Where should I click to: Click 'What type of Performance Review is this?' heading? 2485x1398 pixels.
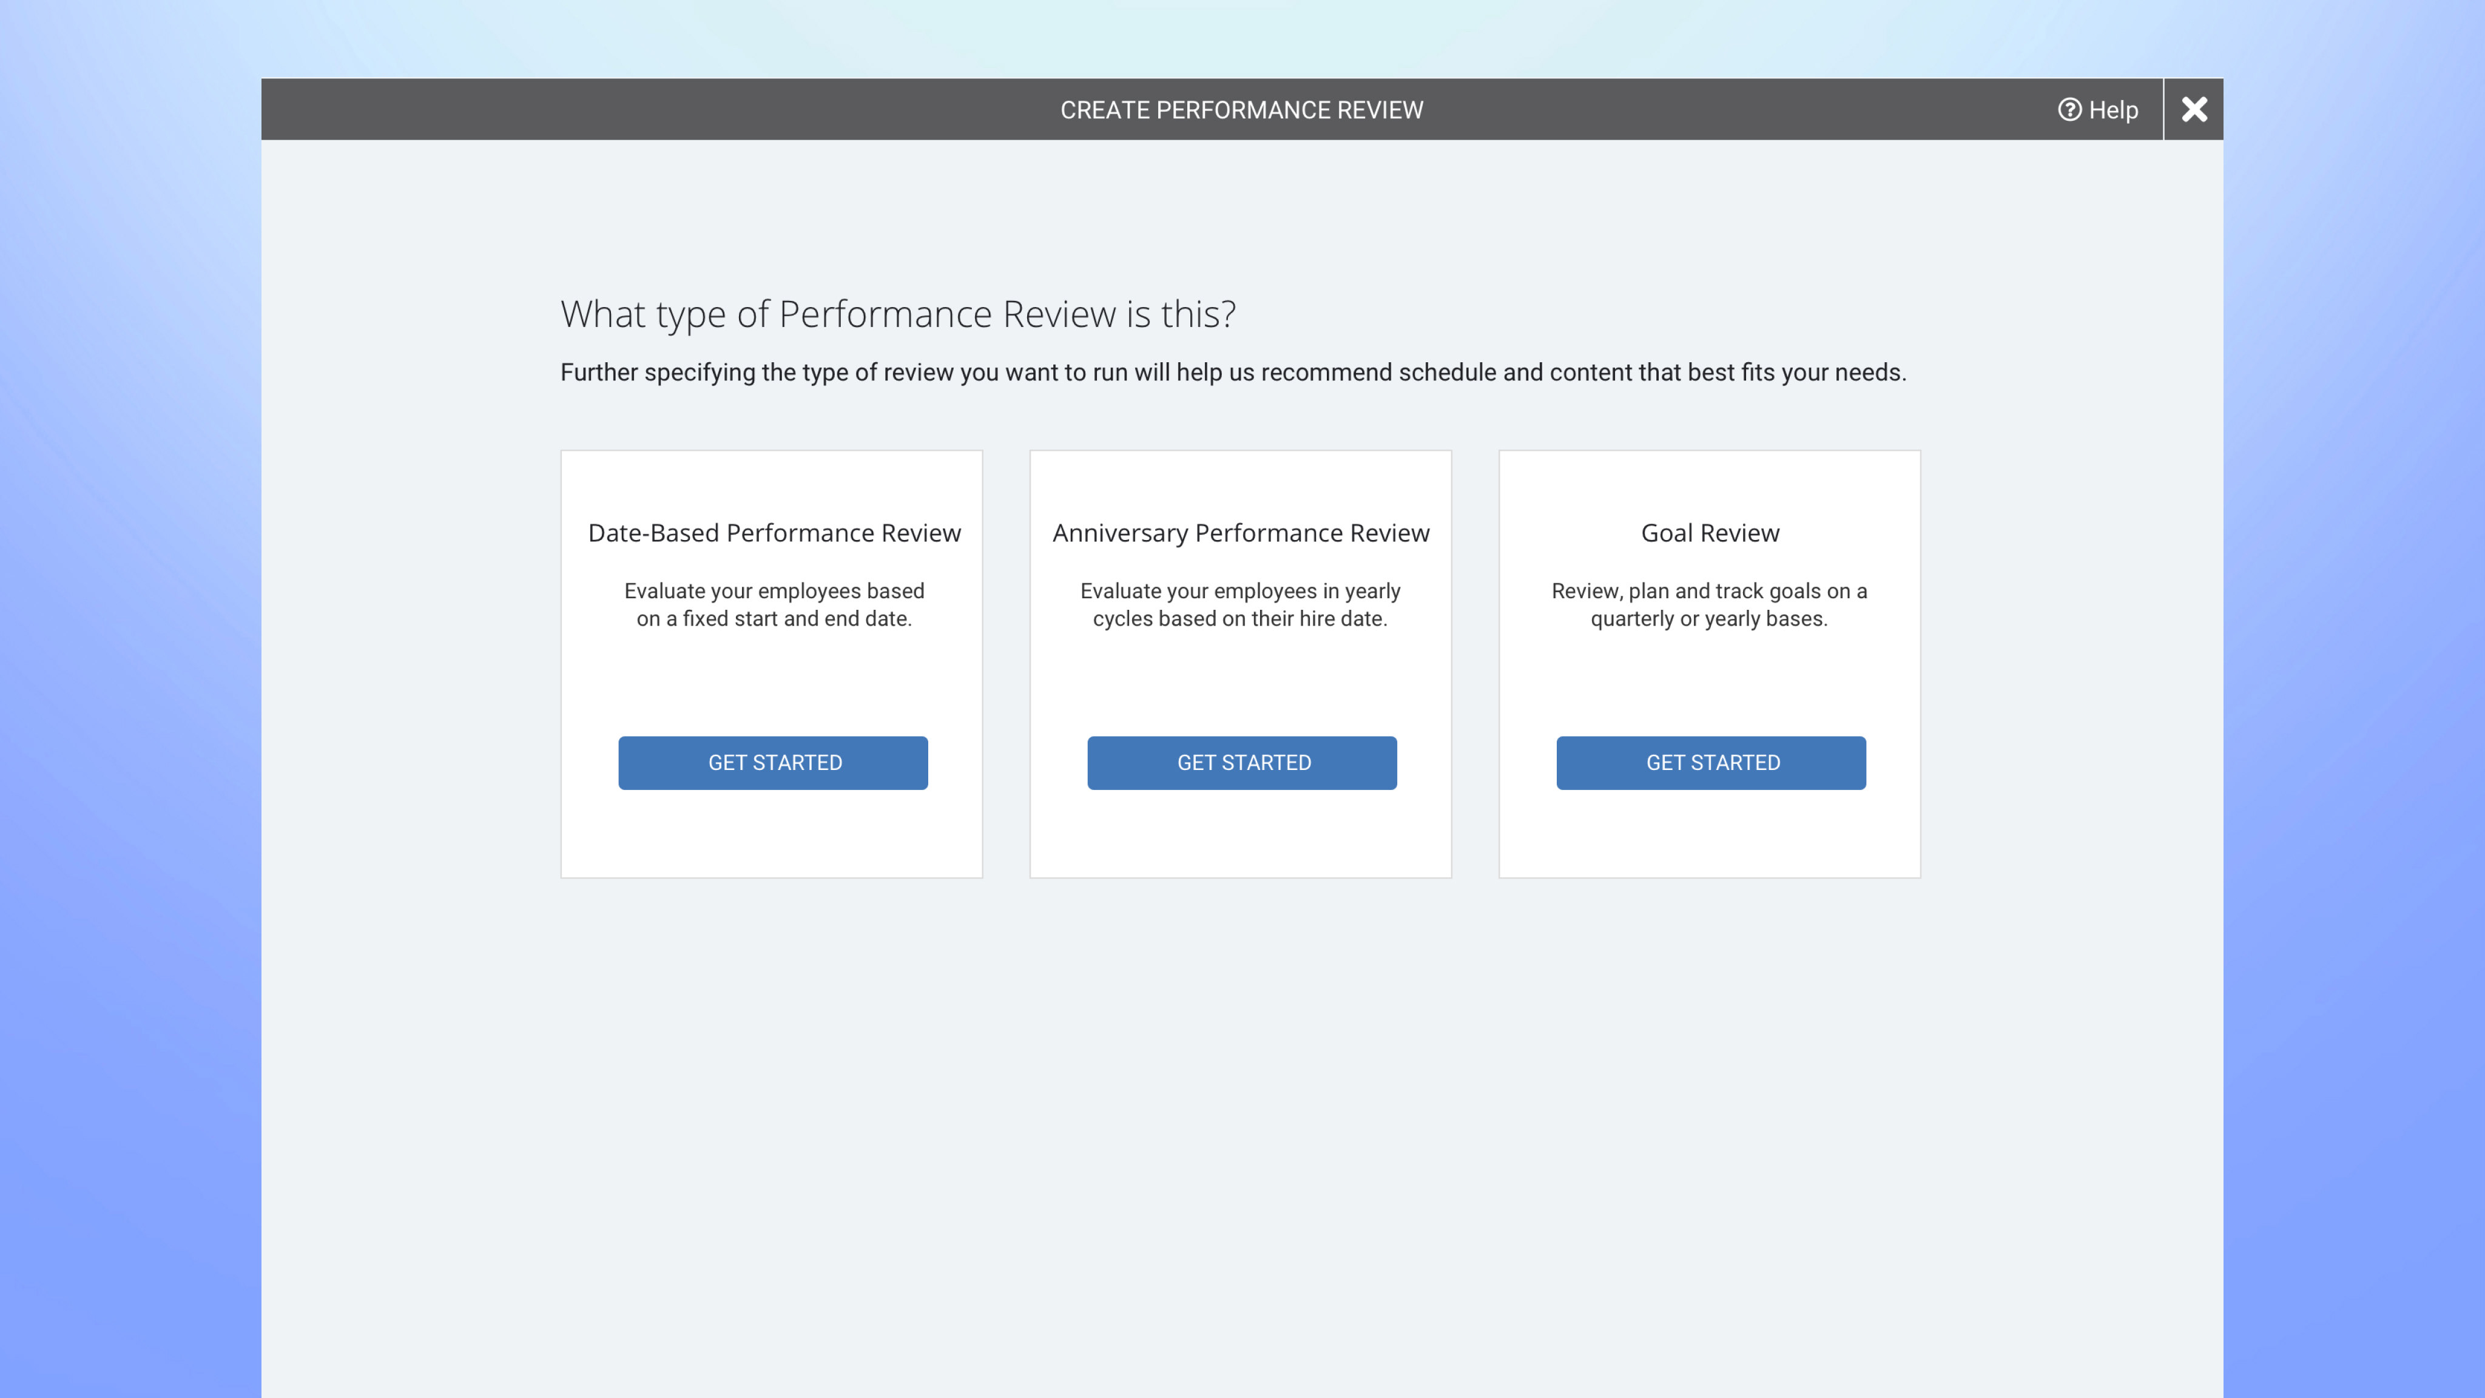tap(898, 314)
